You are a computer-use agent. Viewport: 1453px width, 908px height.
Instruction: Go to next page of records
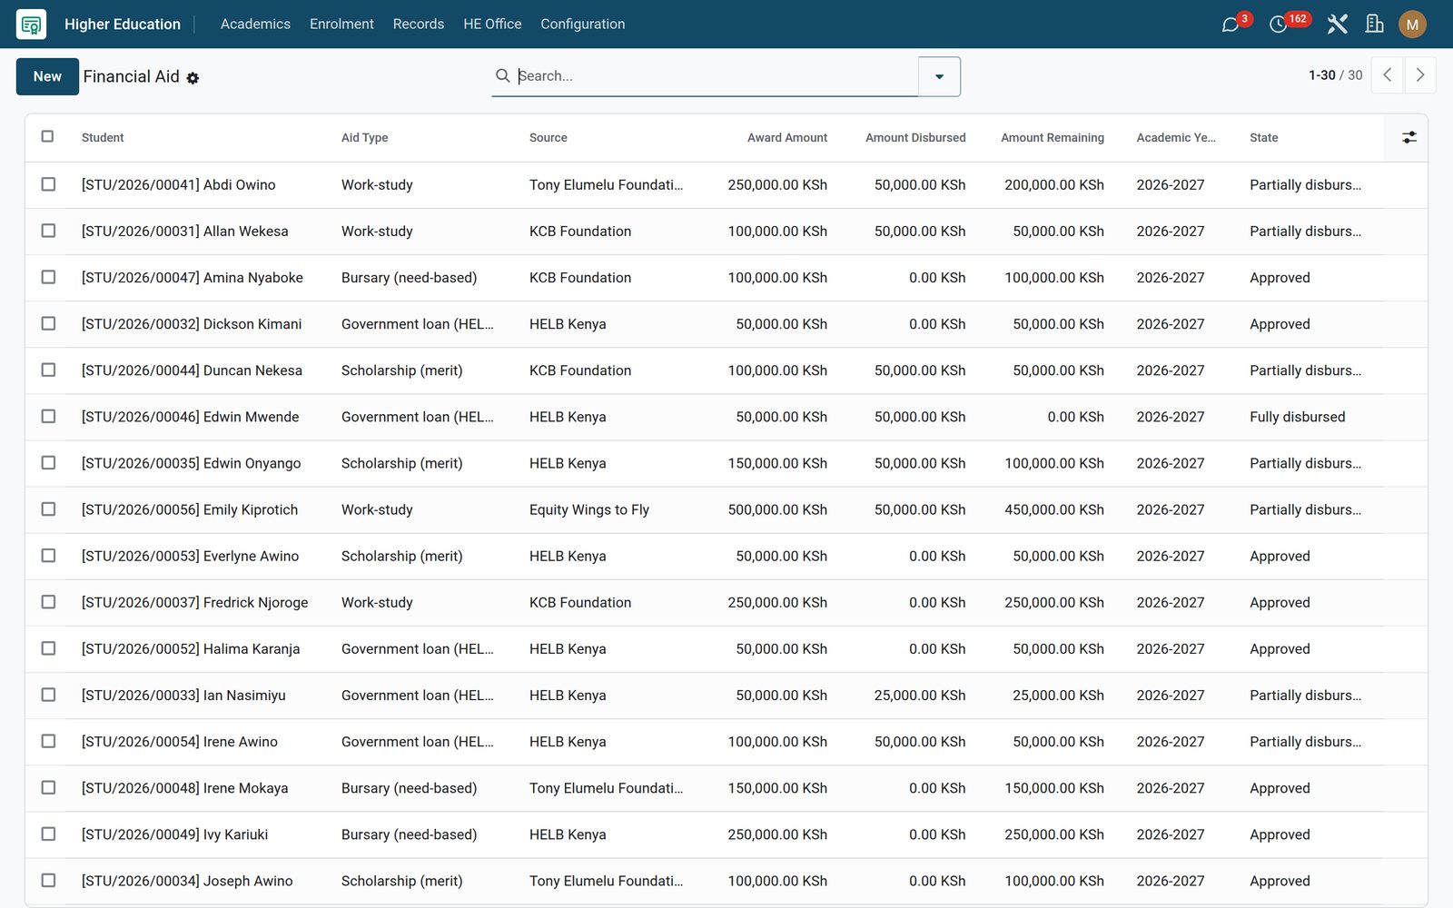coord(1420,75)
